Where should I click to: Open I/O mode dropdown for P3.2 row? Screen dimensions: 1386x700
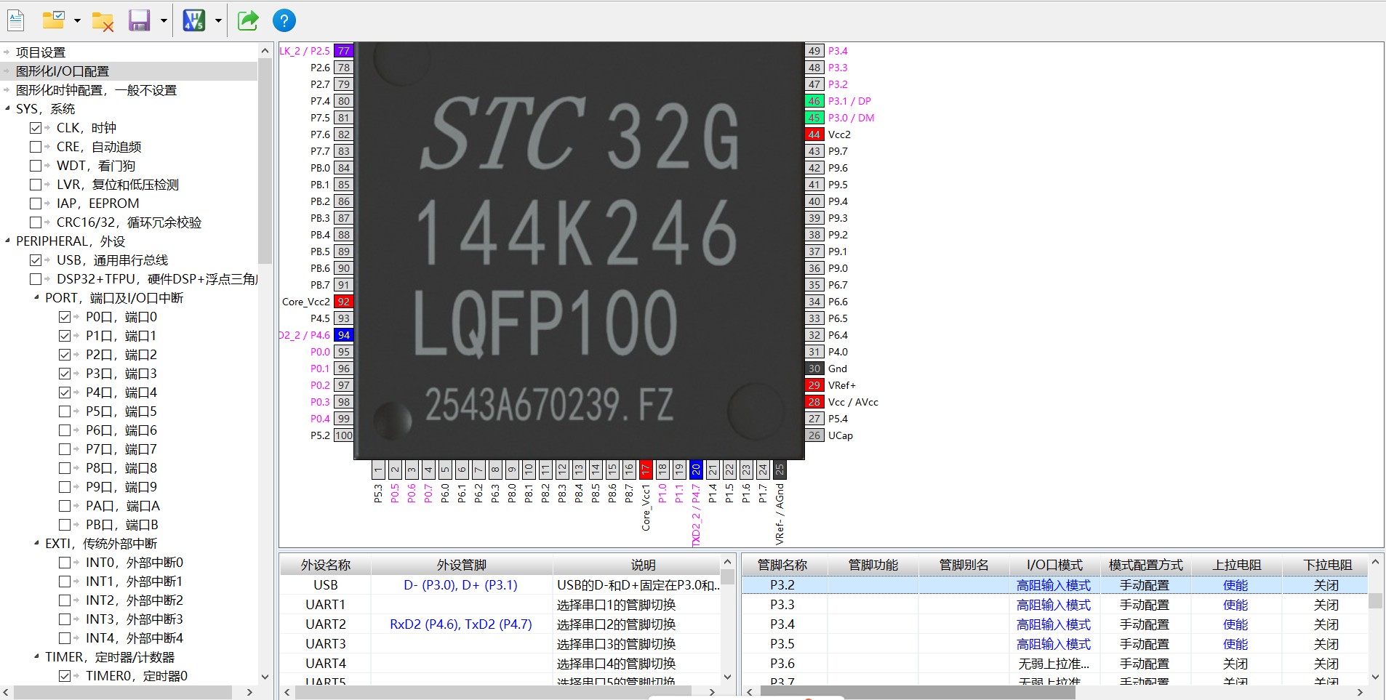pos(1054,585)
